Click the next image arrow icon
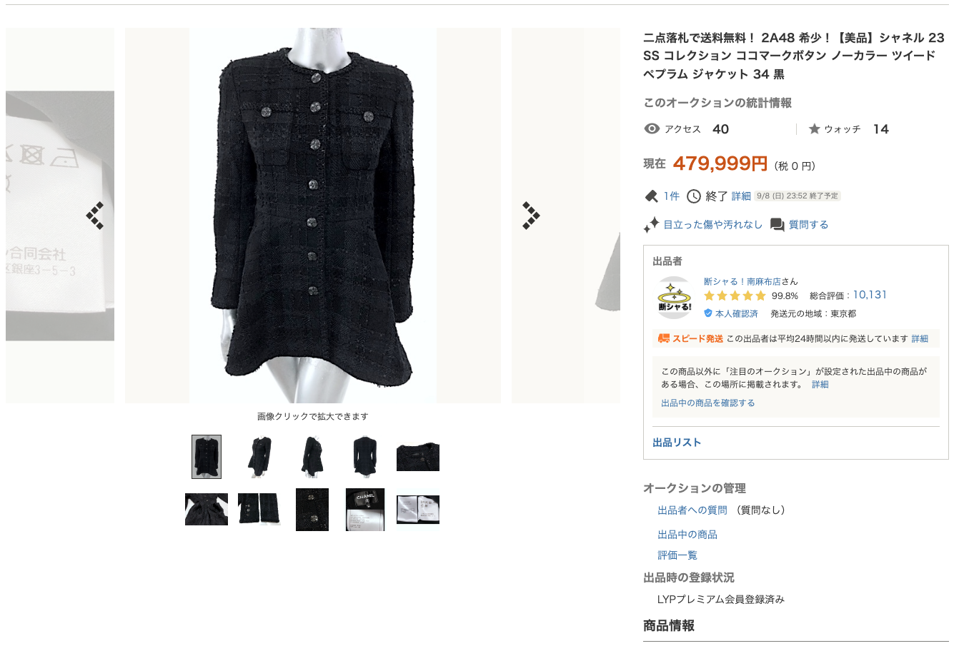Viewport: 954px width, 646px height. (x=531, y=216)
